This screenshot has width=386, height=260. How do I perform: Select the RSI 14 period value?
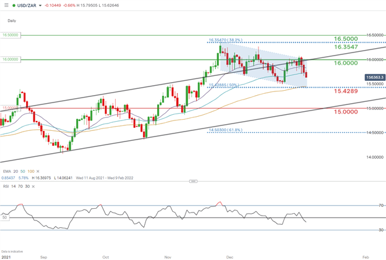(13, 187)
